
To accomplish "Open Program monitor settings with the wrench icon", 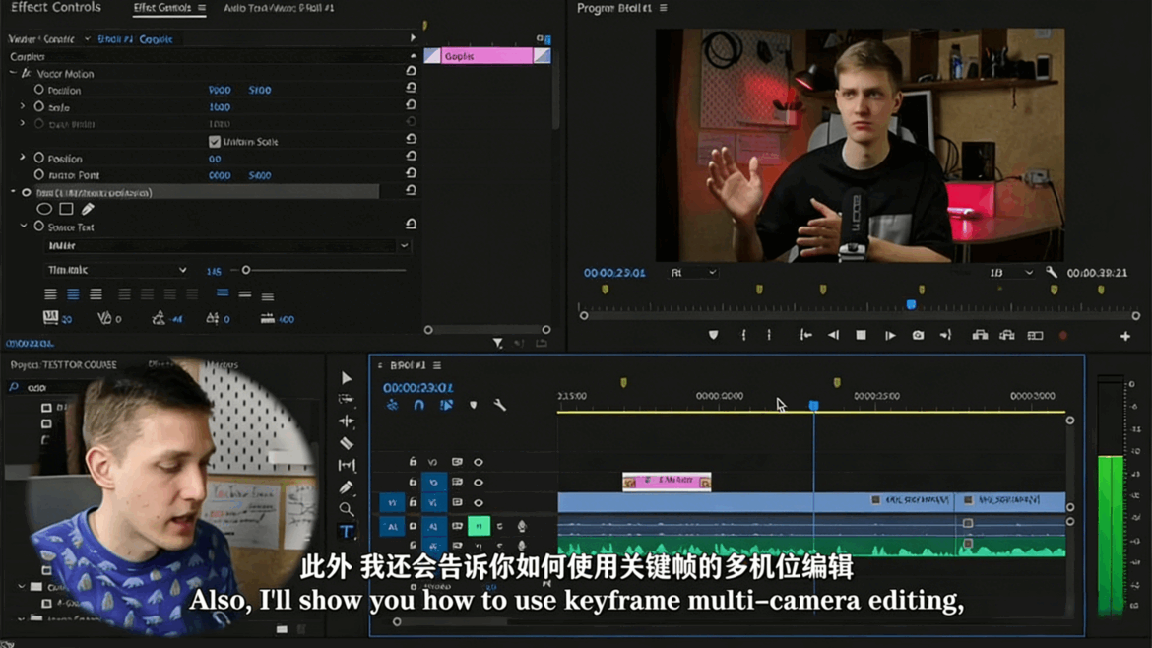I will pyautogui.click(x=1052, y=273).
